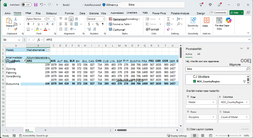Click the Decrease Decimal icon
This screenshot has height=138, width=253.
[x=94, y=29]
